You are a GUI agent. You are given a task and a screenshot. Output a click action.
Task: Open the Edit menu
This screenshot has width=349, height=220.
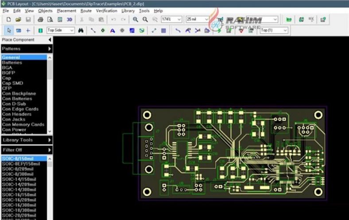click(x=17, y=11)
